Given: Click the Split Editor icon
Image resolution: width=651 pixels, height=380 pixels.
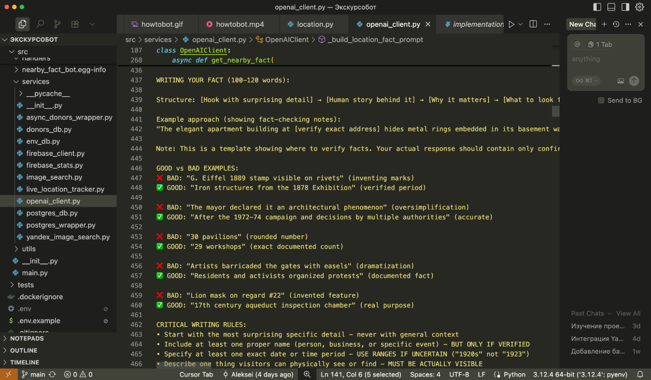Looking at the screenshot, I should (x=533, y=24).
